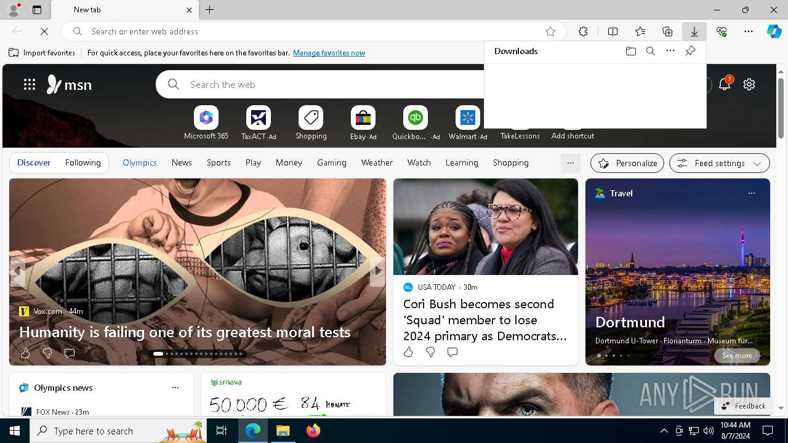Select the Money feed category
Image resolution: width=788 pixels, height=443 pixels.
(289, 162)
